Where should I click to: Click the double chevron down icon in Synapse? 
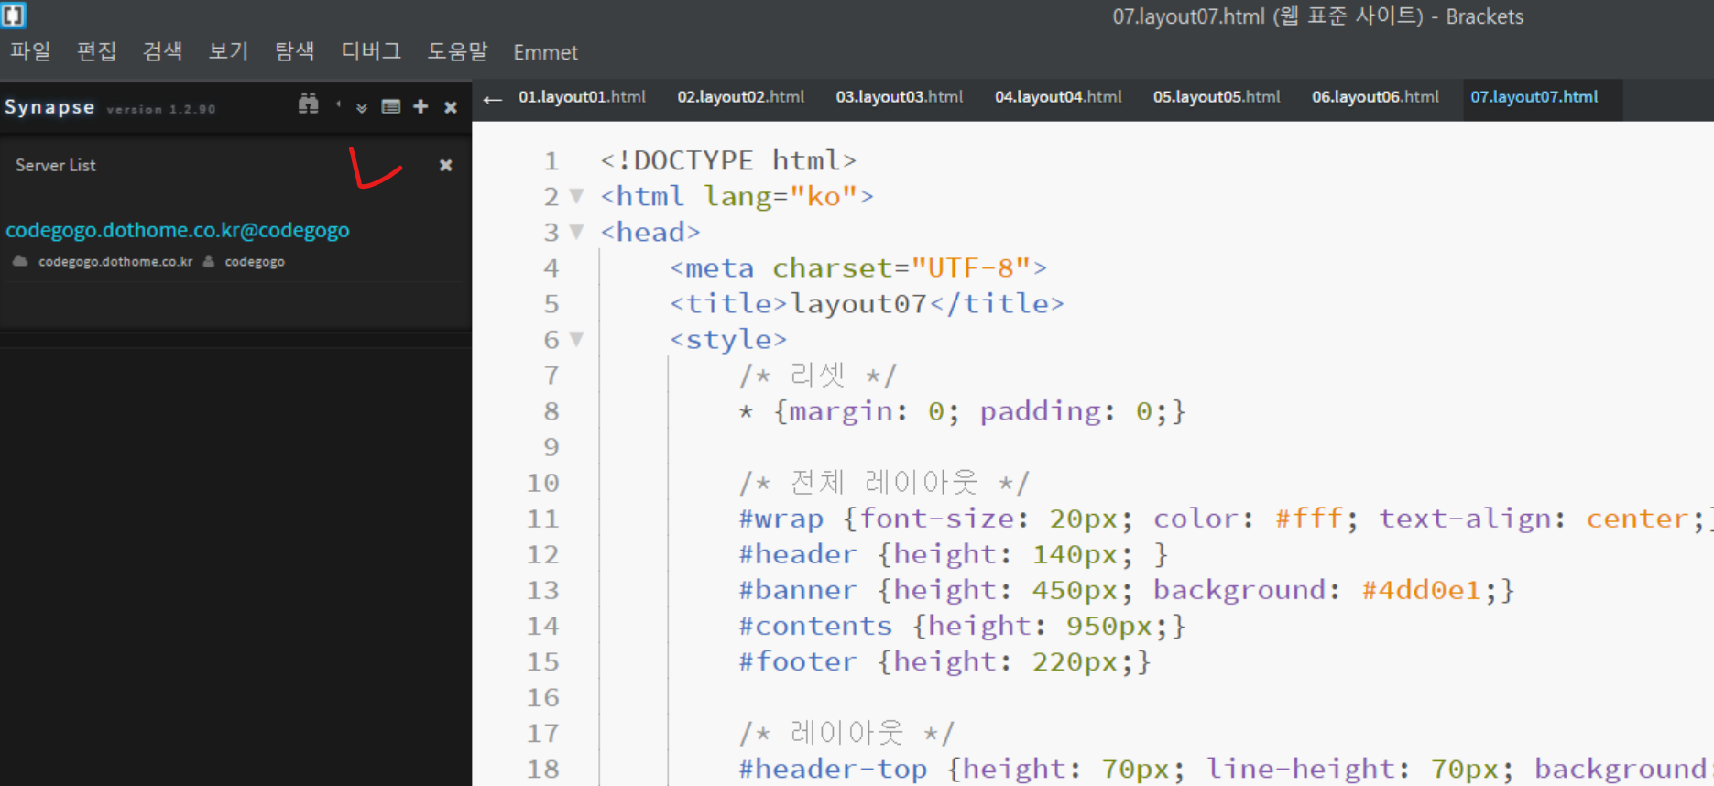[362, 107]
